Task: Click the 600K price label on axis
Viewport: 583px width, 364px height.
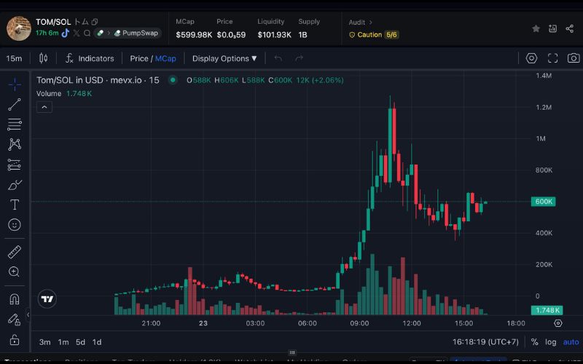Action: coord(544,202)
